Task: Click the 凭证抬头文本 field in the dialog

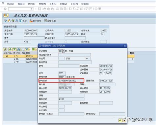Action: 74,55
